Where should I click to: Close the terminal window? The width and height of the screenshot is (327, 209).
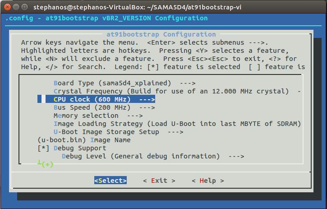tap(7, 6)
